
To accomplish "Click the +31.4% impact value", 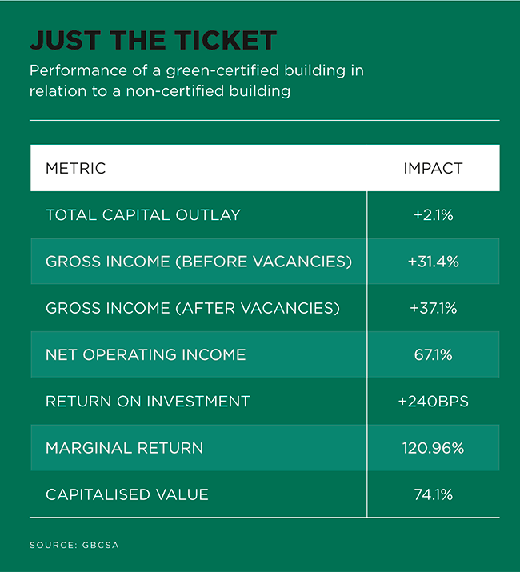I will [x=433, y=262].
